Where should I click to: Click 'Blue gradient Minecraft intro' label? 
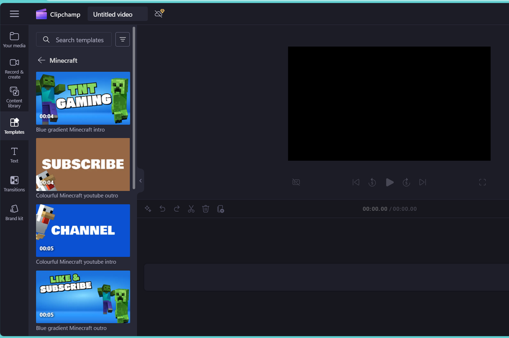[70, 129]
